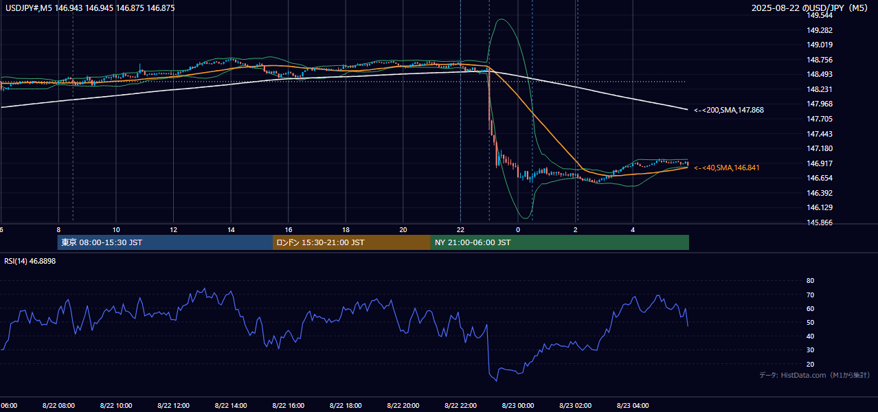Image resolution: width=878 pixels, height=412 pixels.
Task: Click RSI axis level 40
Action: click(810, 336)
